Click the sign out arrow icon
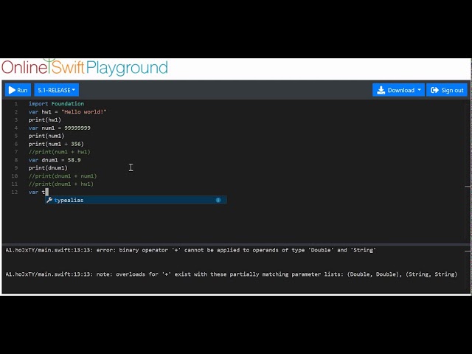Viewport: 472px width, 354px height. [x=434, y=90]
